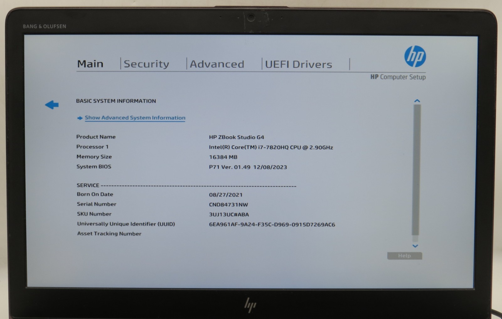The width and height of the screenshot is (502, 319).
Task: Select the Universally Unique Identifier label
Action: point(126,224)
